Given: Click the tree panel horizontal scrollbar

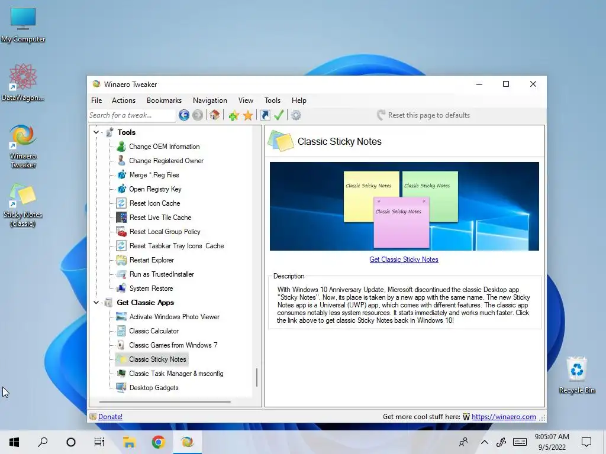Looking at the screenshot, I should point(165,402).
